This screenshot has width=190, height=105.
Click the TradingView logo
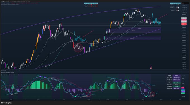6,103
